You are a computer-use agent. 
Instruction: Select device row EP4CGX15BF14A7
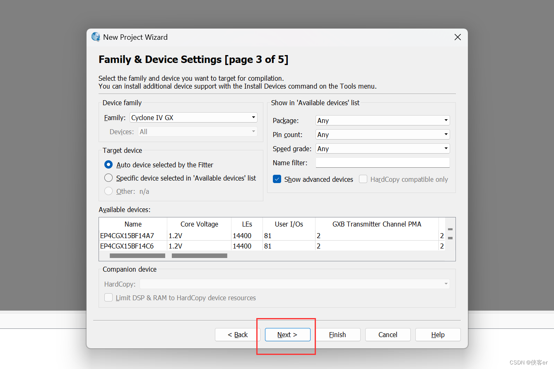click(272, 236)
